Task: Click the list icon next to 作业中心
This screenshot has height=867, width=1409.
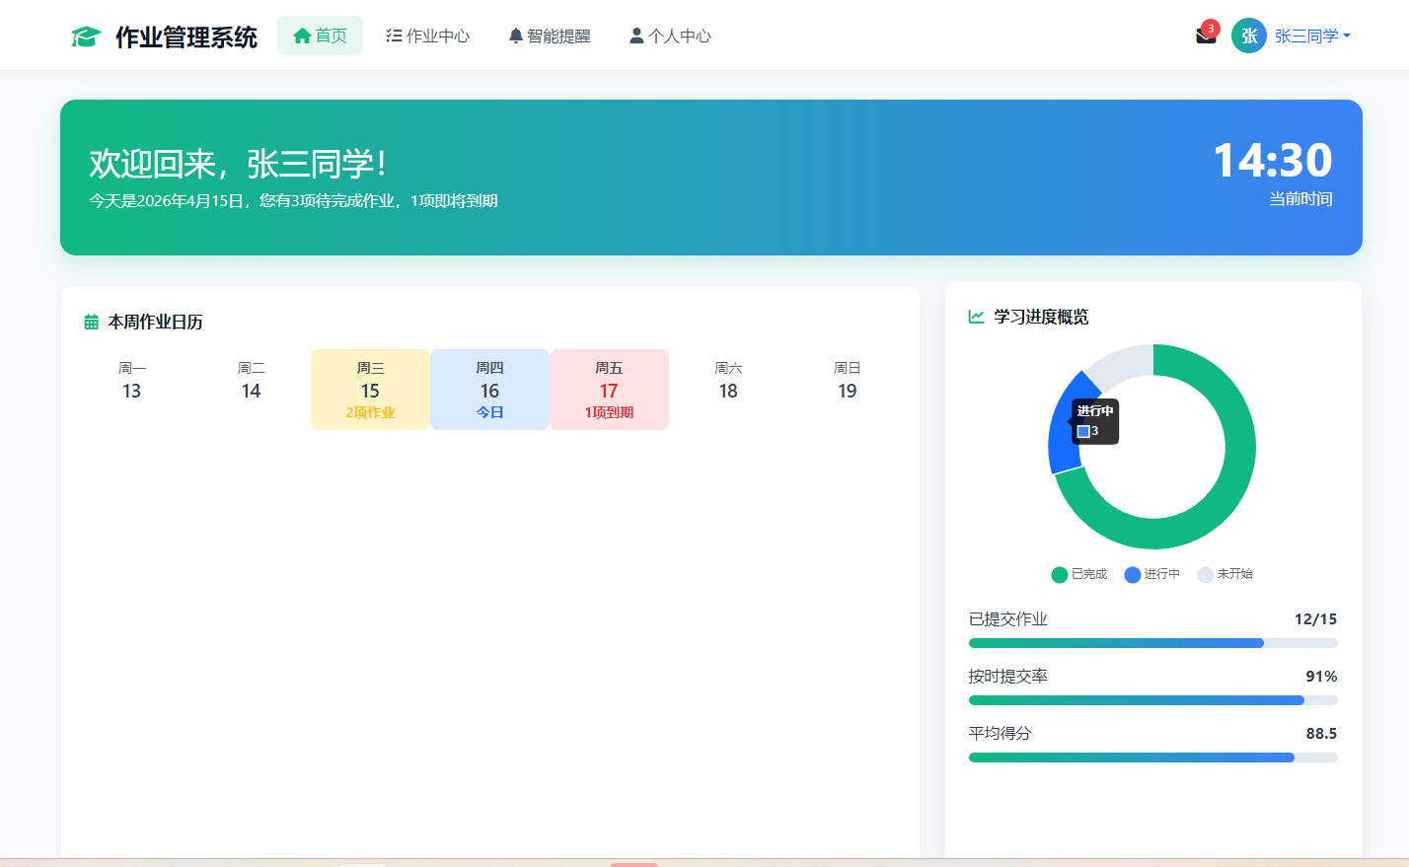Action: pos(394,35)
